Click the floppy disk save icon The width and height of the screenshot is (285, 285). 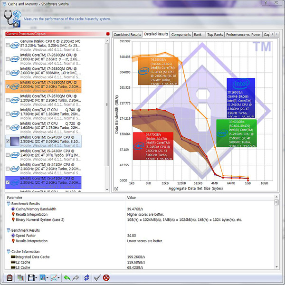coord(31,278)
